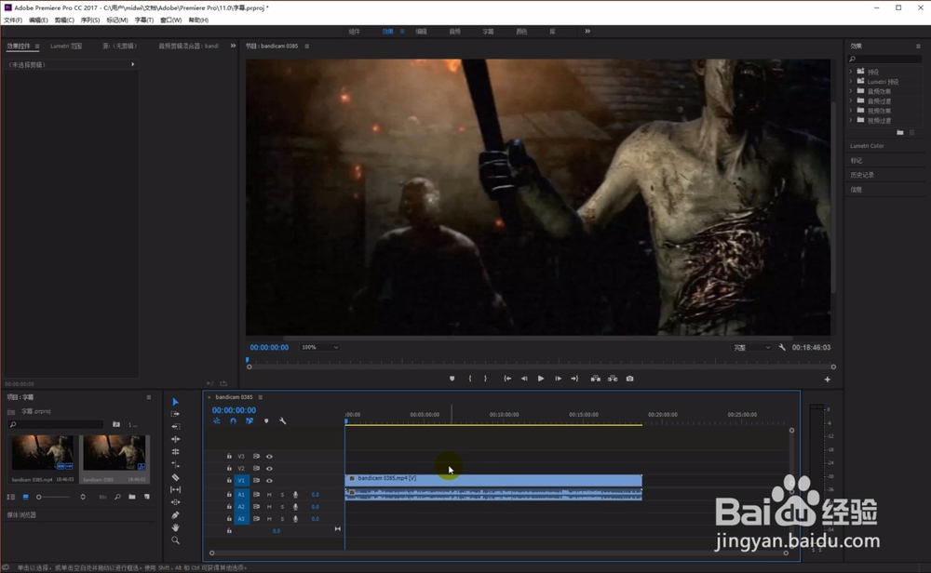This screenshot has width=931, height=573.
Task: Click program monitor scrub bar playhead
Action: pos(248,360)
